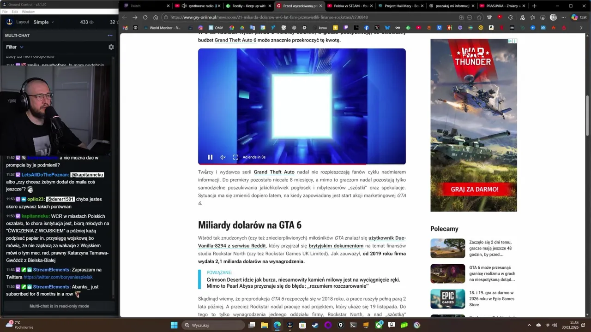This screenshot has width=591, height=332.
Task: Open the Epic Games Store free games article
Action: point(492,299)
